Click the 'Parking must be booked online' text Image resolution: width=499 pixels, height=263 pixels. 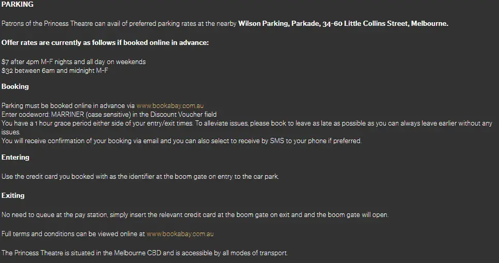tap(68, 106)
